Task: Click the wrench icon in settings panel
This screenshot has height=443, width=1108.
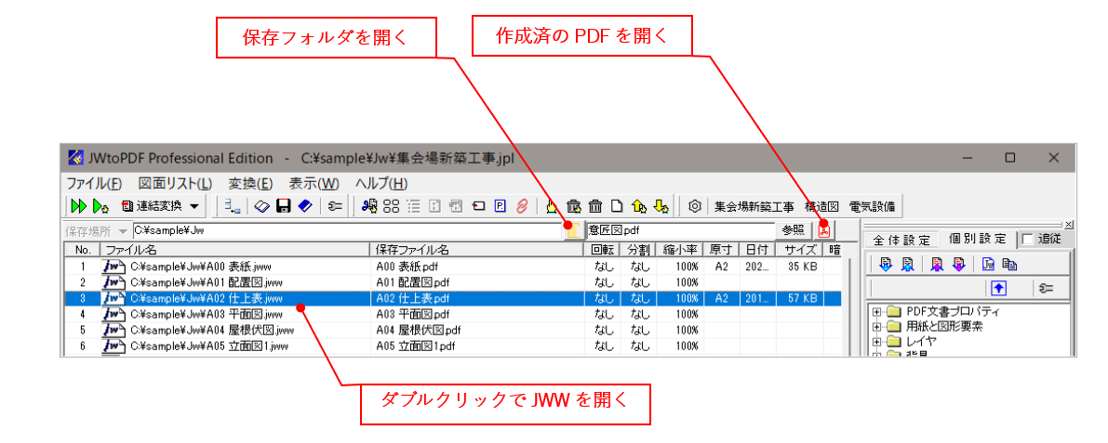Action: [x=1048, y=287]
